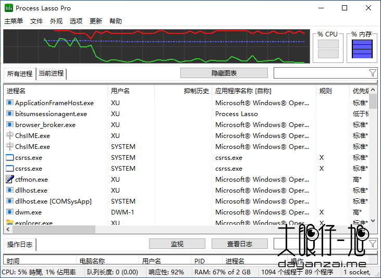The width and height of the screenshot is (381, 278).
Task: Select the ApplicationFrameHost.exe row
Action: coord(187,103)
